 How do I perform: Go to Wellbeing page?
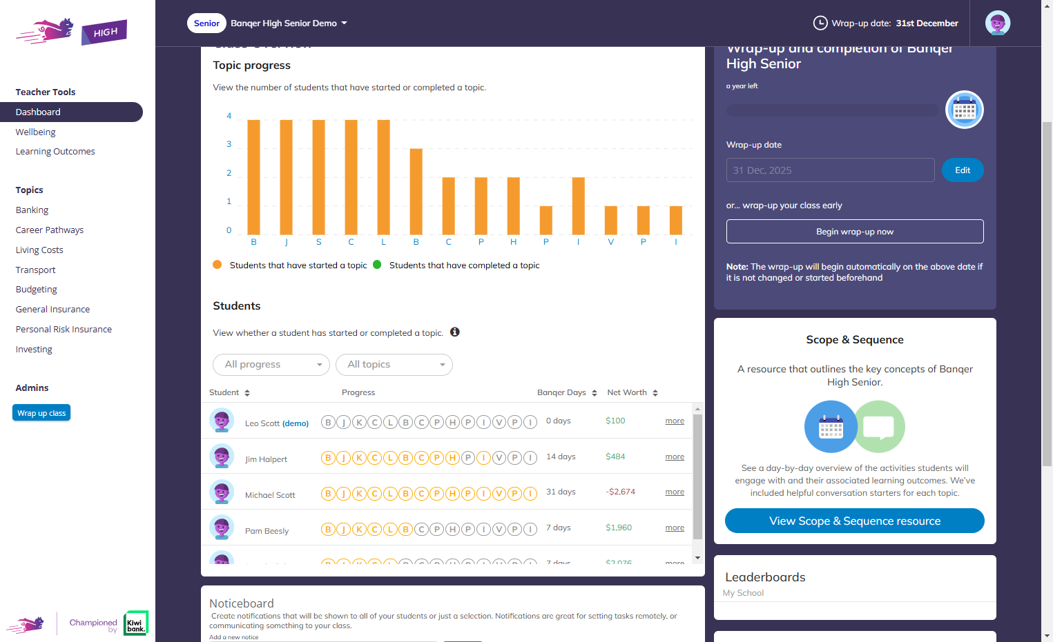pyautogui.click(x=36, y=132)
